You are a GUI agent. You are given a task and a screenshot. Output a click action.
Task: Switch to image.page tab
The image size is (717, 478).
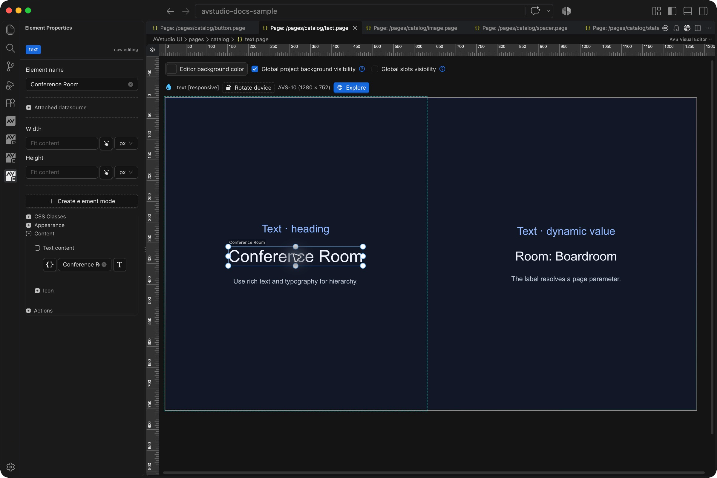[415, 28]
